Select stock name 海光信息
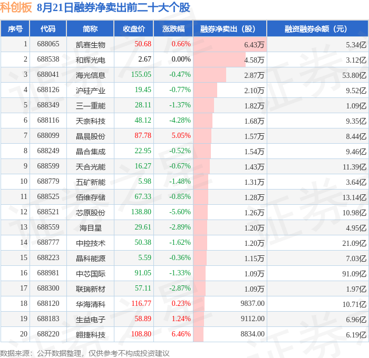369x358 pixels. [x=90, y=75]
